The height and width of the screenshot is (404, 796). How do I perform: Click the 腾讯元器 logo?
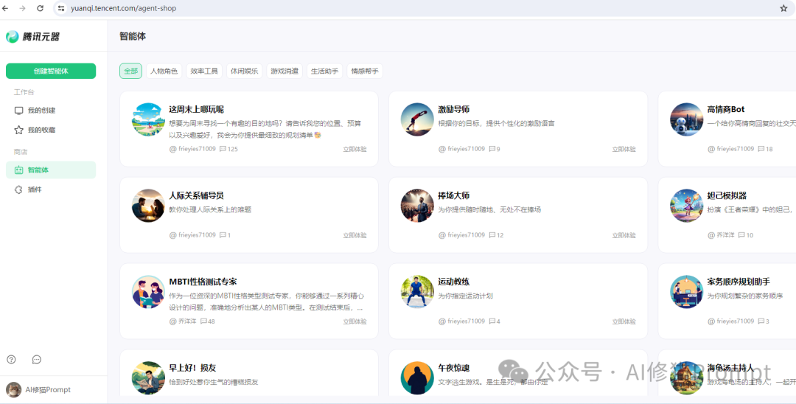[x=32, y=37]
